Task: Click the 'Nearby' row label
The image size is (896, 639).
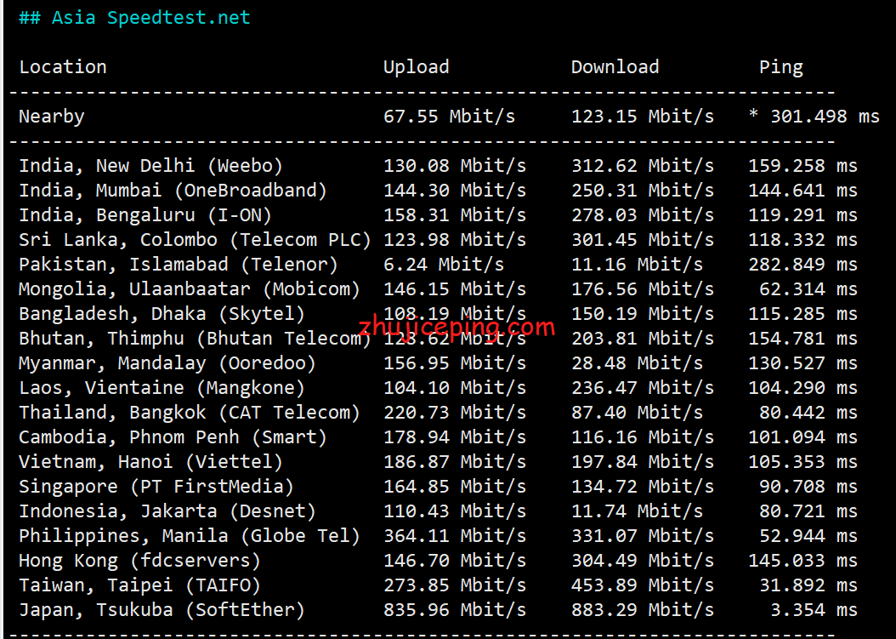Action: point(51,117)
